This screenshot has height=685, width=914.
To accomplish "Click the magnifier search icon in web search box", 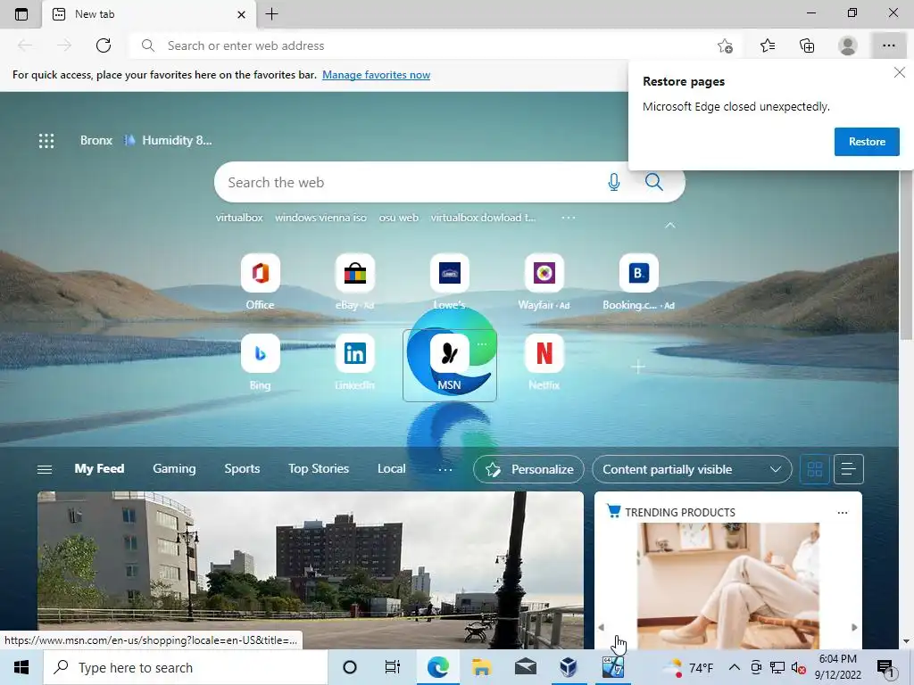I will pyautogui.click(x=654, y=182).
